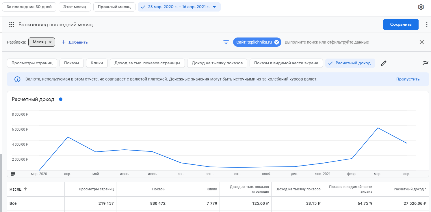Click the chart legend list icon

(13, 174)
